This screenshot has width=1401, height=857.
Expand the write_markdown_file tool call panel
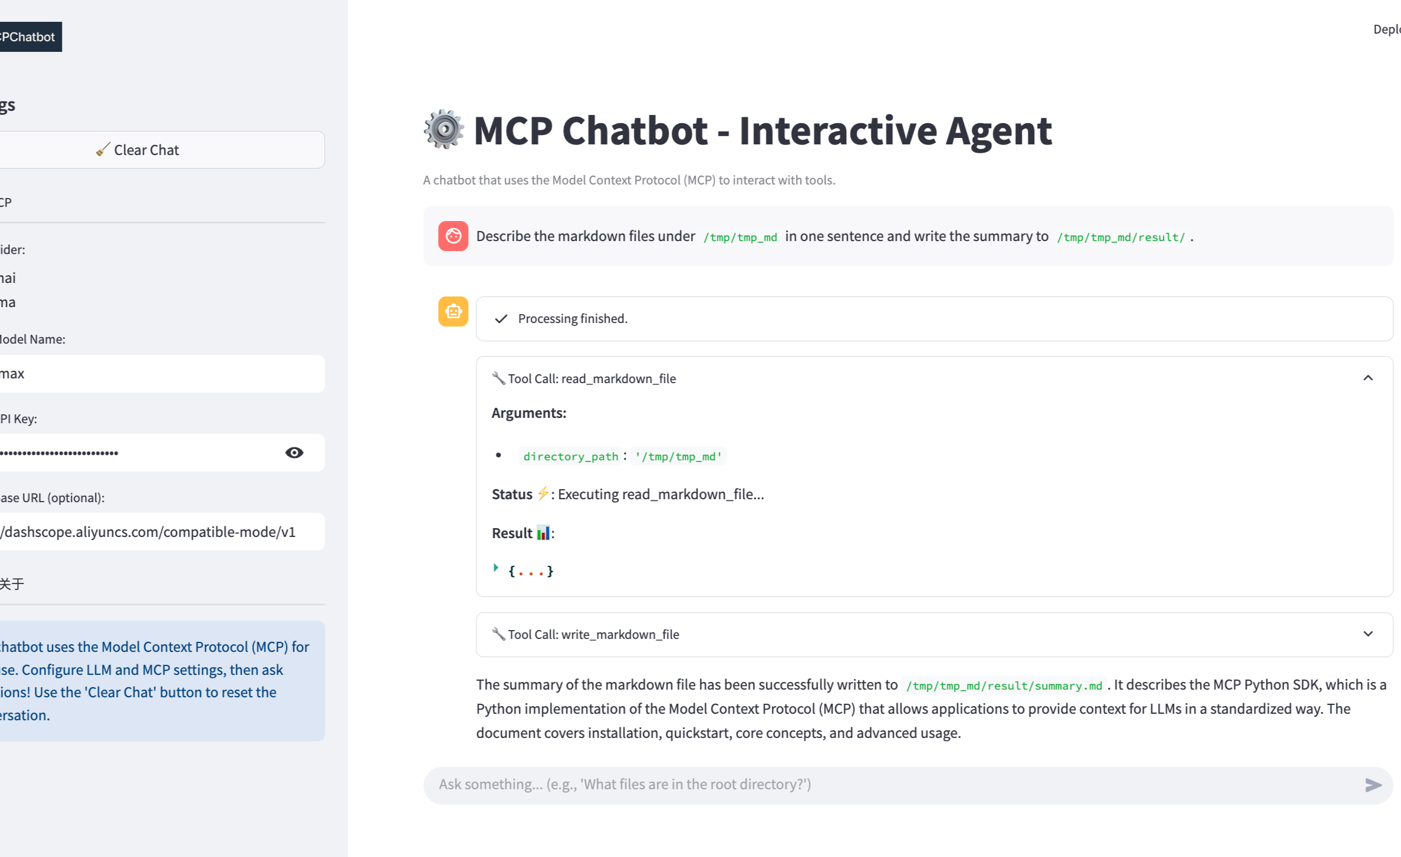click(1369, 634)
